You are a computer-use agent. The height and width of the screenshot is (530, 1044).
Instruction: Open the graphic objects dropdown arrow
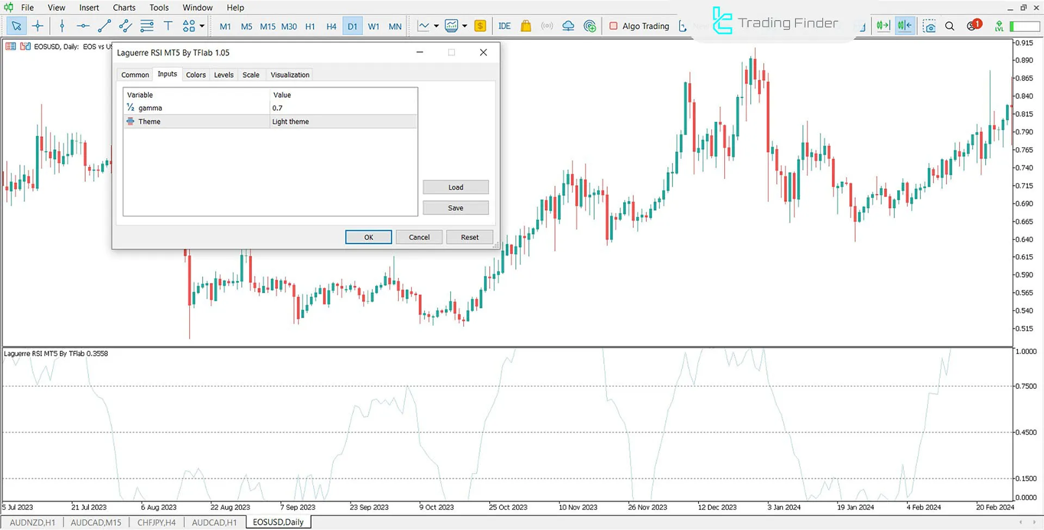click(x=201, y=26)
